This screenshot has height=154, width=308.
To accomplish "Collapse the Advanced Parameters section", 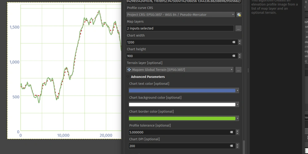I will click(128, 77).
